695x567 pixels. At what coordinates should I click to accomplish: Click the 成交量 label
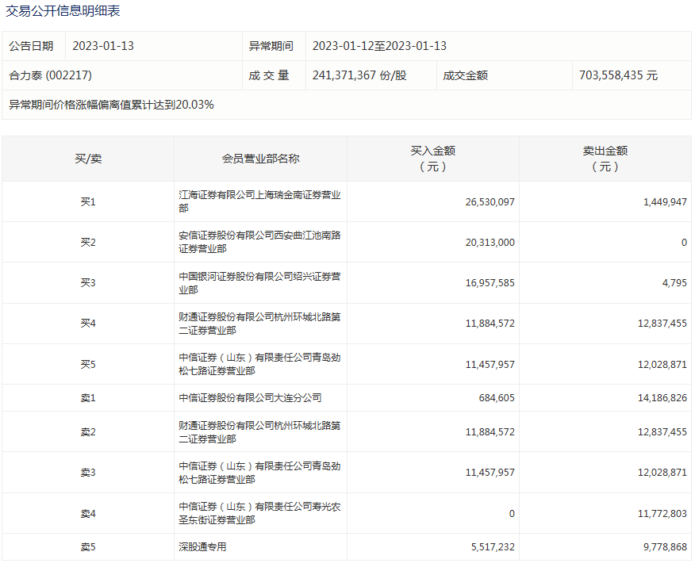click(269, 75)
